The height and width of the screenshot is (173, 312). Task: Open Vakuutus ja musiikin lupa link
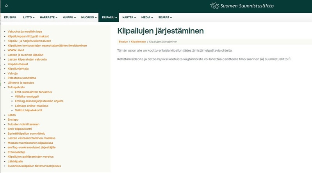[x=24, y=31]
